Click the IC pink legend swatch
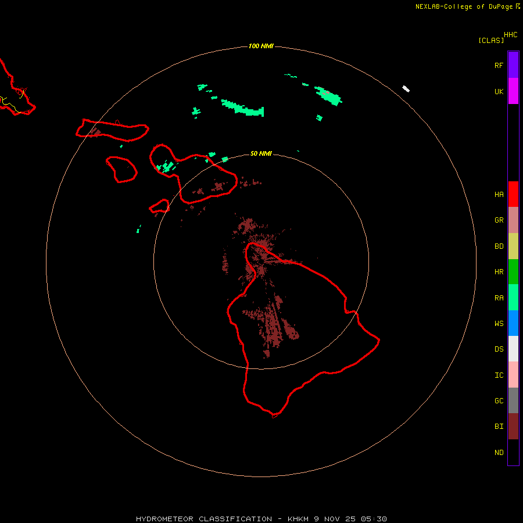 [x=513, y=375]
